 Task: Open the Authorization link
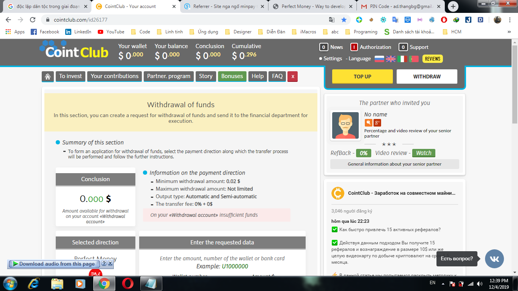pos(371,47)
